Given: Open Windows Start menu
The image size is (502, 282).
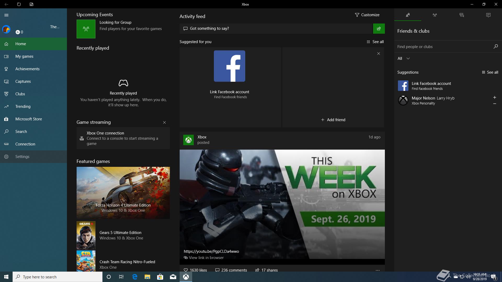Looking at the screenshot, I should coord(6,277).
